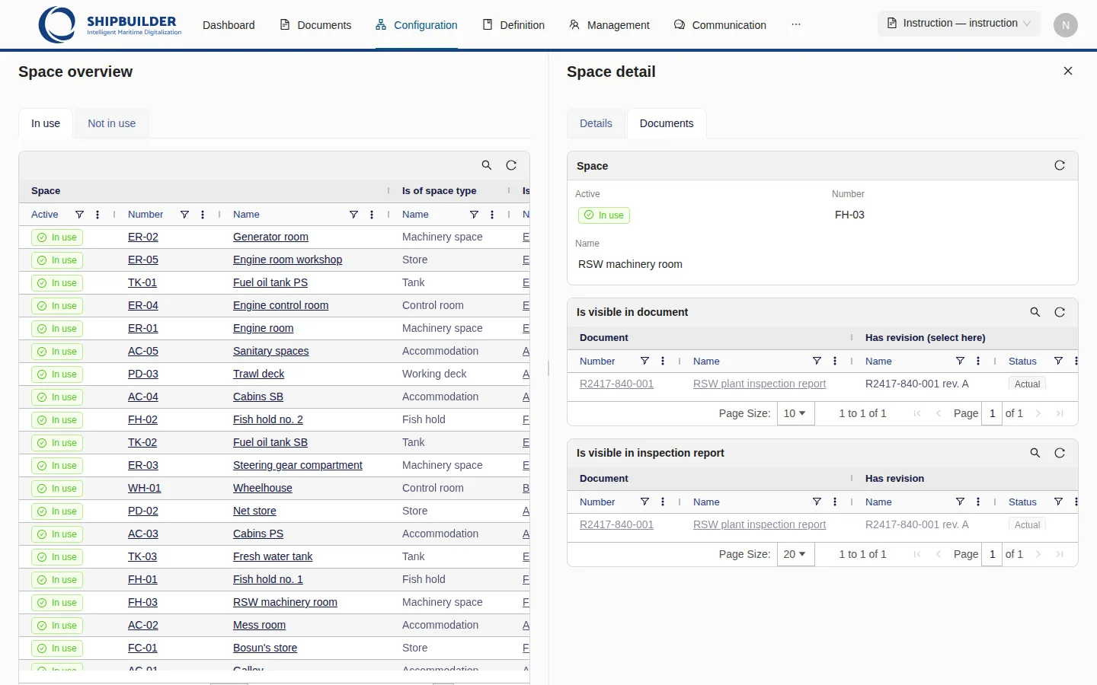Open column menu for inspection report revision Name

click(x=978, y=502)
